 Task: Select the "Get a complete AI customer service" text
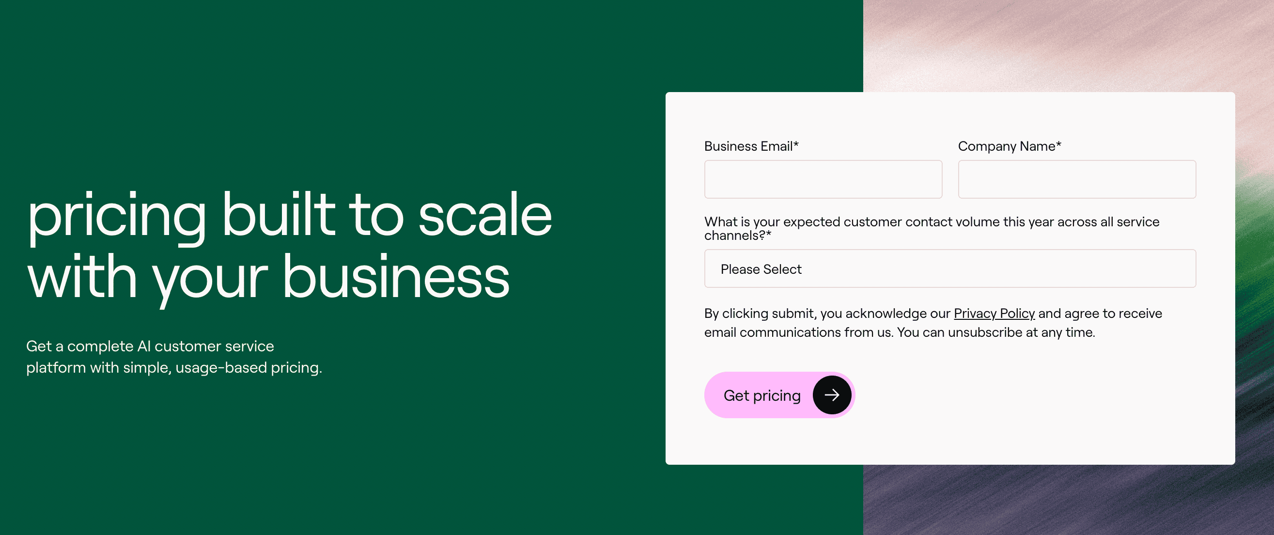coord(150,346)
